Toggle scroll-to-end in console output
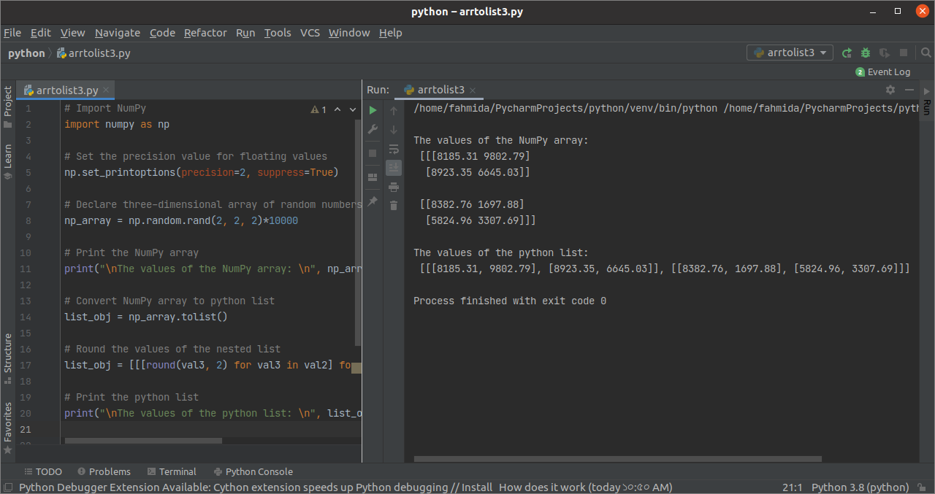This screenshot has height=494, width=935. (394, 167)
